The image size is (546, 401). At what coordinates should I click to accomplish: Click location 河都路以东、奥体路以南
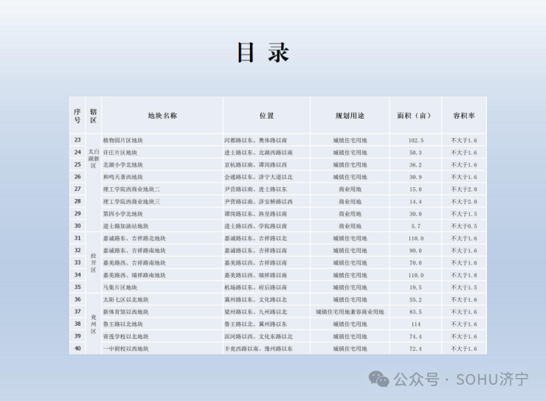(x=255, y=141)
